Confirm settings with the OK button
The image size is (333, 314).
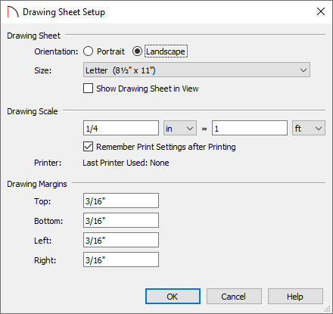173,297
